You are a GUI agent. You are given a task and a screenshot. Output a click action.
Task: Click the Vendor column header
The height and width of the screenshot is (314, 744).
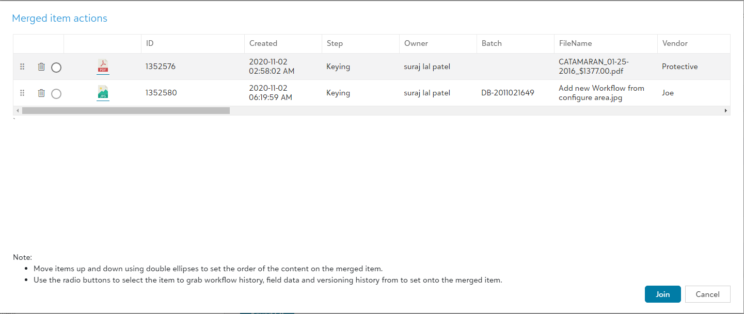(x=675, y=43)
